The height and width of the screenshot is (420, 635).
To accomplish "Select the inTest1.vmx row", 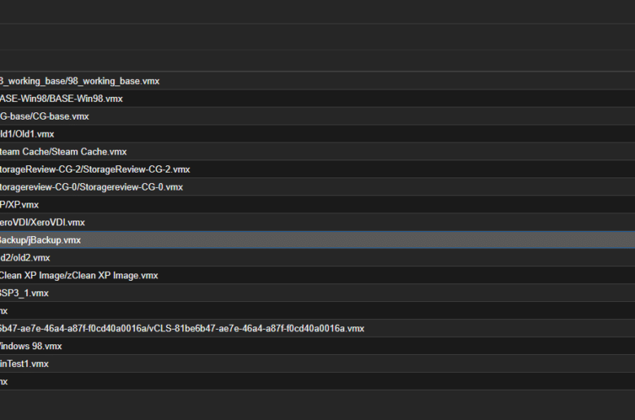I will 317,364.
